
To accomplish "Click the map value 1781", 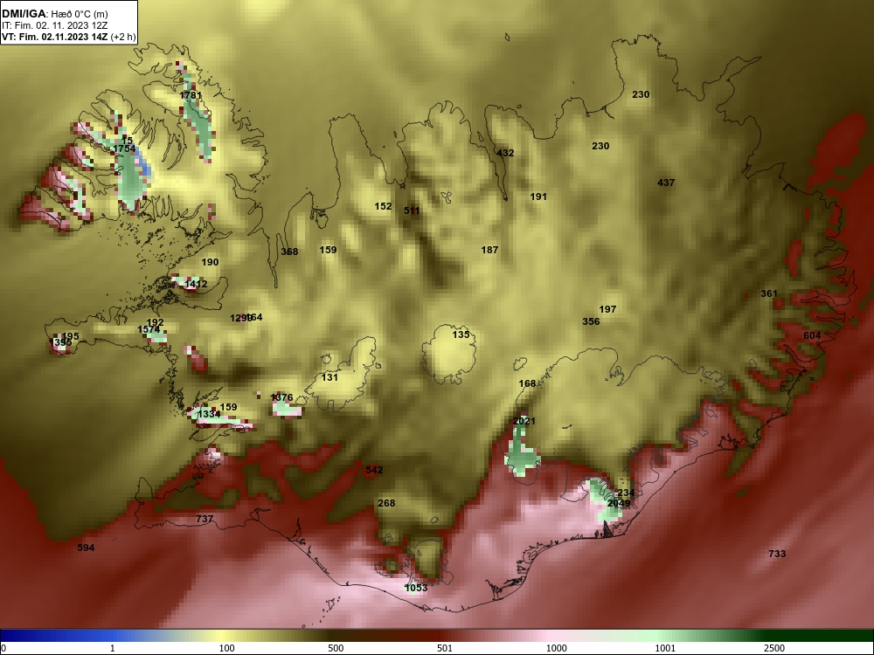I will coord(191,95).
